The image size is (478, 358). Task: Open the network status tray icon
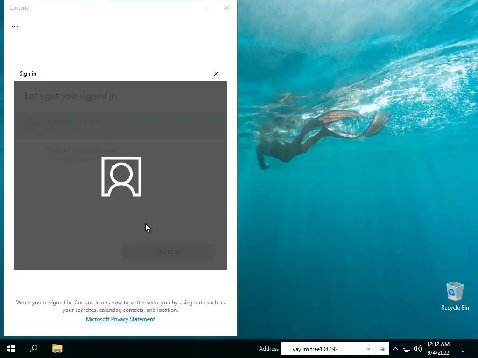[407, 349]
